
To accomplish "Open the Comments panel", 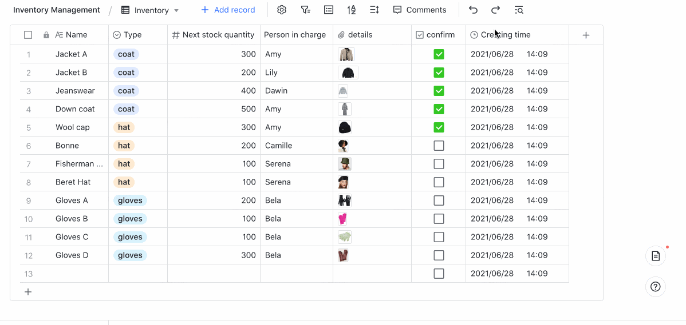I will pos(420,10).
